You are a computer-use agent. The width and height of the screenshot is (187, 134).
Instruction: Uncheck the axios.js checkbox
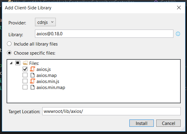pyautogui.click(x=25, y=69)
